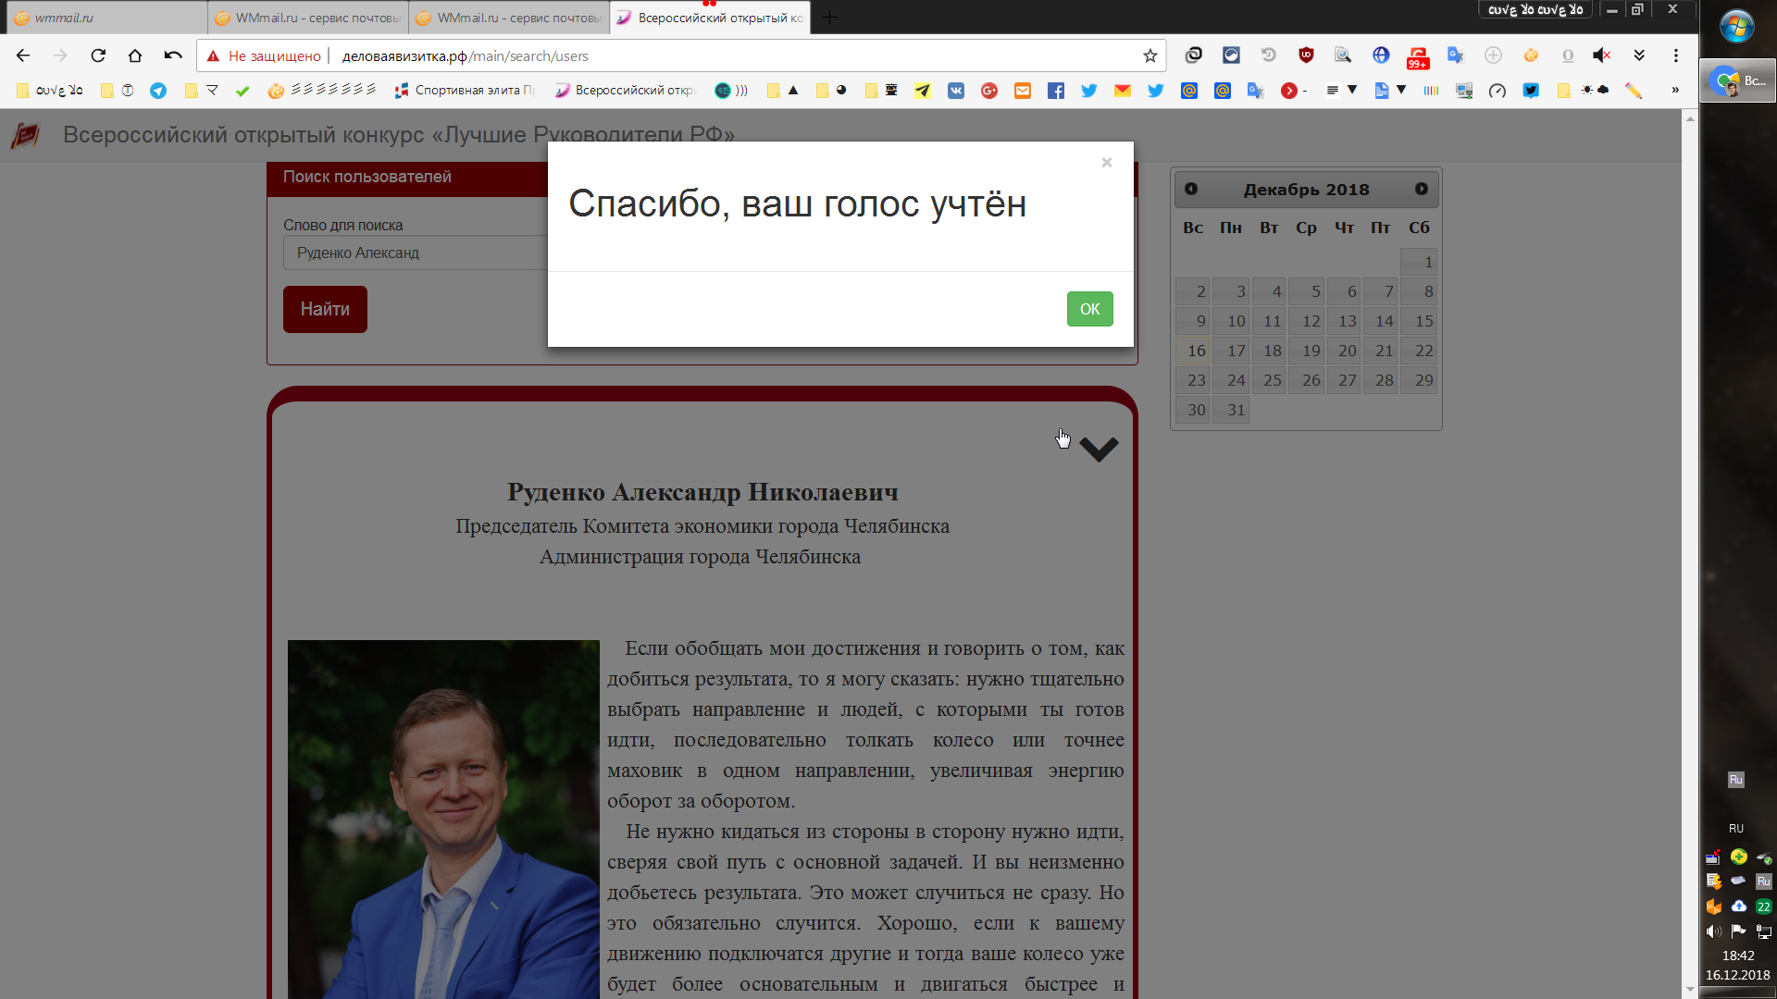Select December 31 in the calendar
This screenshot has height=999, width=1777.
[x=1232, y=410]
